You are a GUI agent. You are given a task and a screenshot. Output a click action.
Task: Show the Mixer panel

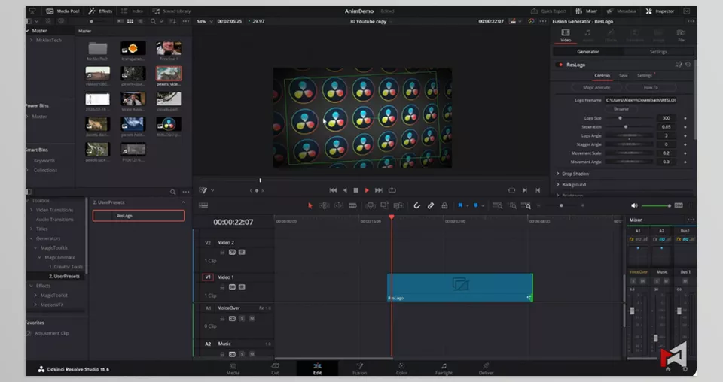coord(587,11)
